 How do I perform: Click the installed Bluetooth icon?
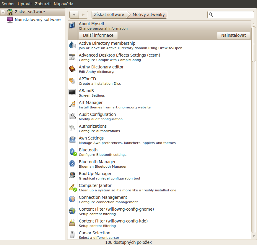(x=73, y=152)
